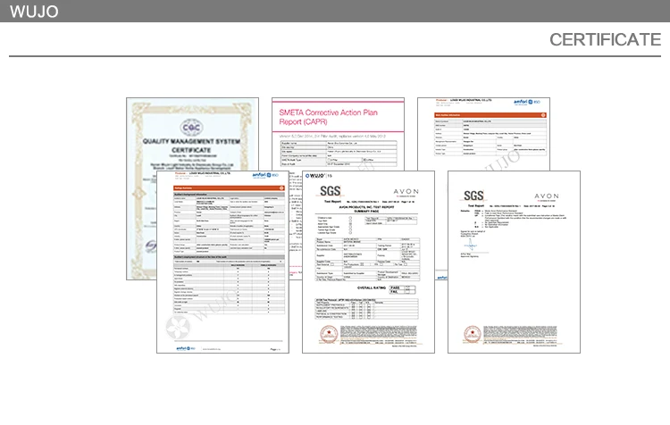670x425 pixels.
Task: Click the SGS logo on summary page report
Action: tap(331, 191)
